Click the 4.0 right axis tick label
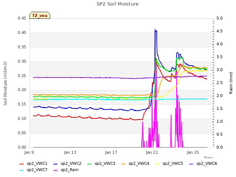 (x=219, y=44)
